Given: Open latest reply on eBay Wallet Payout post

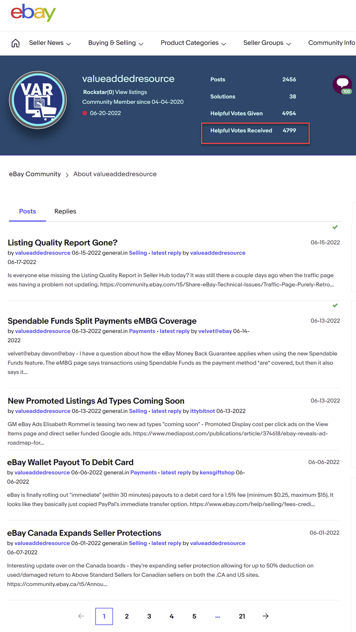Looking at the screenshot, I should coord(176,472).
